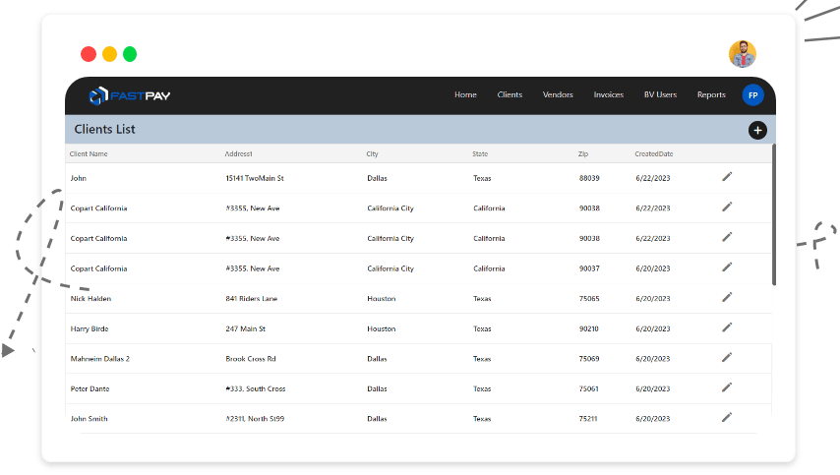This screenshot has height=475, width=840.
Task: Edit the John Smith row
Action: click(727, 417)
